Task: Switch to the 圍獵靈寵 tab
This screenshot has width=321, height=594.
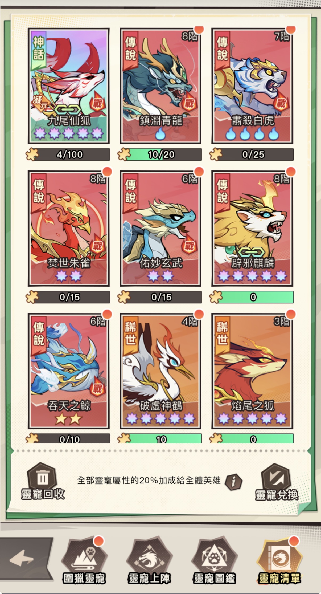Action: pos(84,560)
